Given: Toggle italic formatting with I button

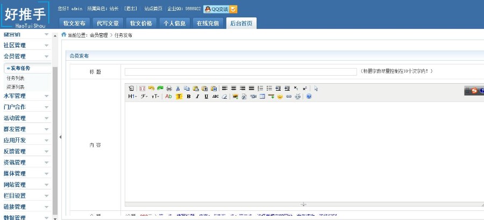Looking at the screenshot, I should pos(197,97).
